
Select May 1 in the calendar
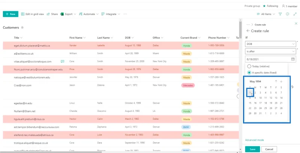[250, 92]
